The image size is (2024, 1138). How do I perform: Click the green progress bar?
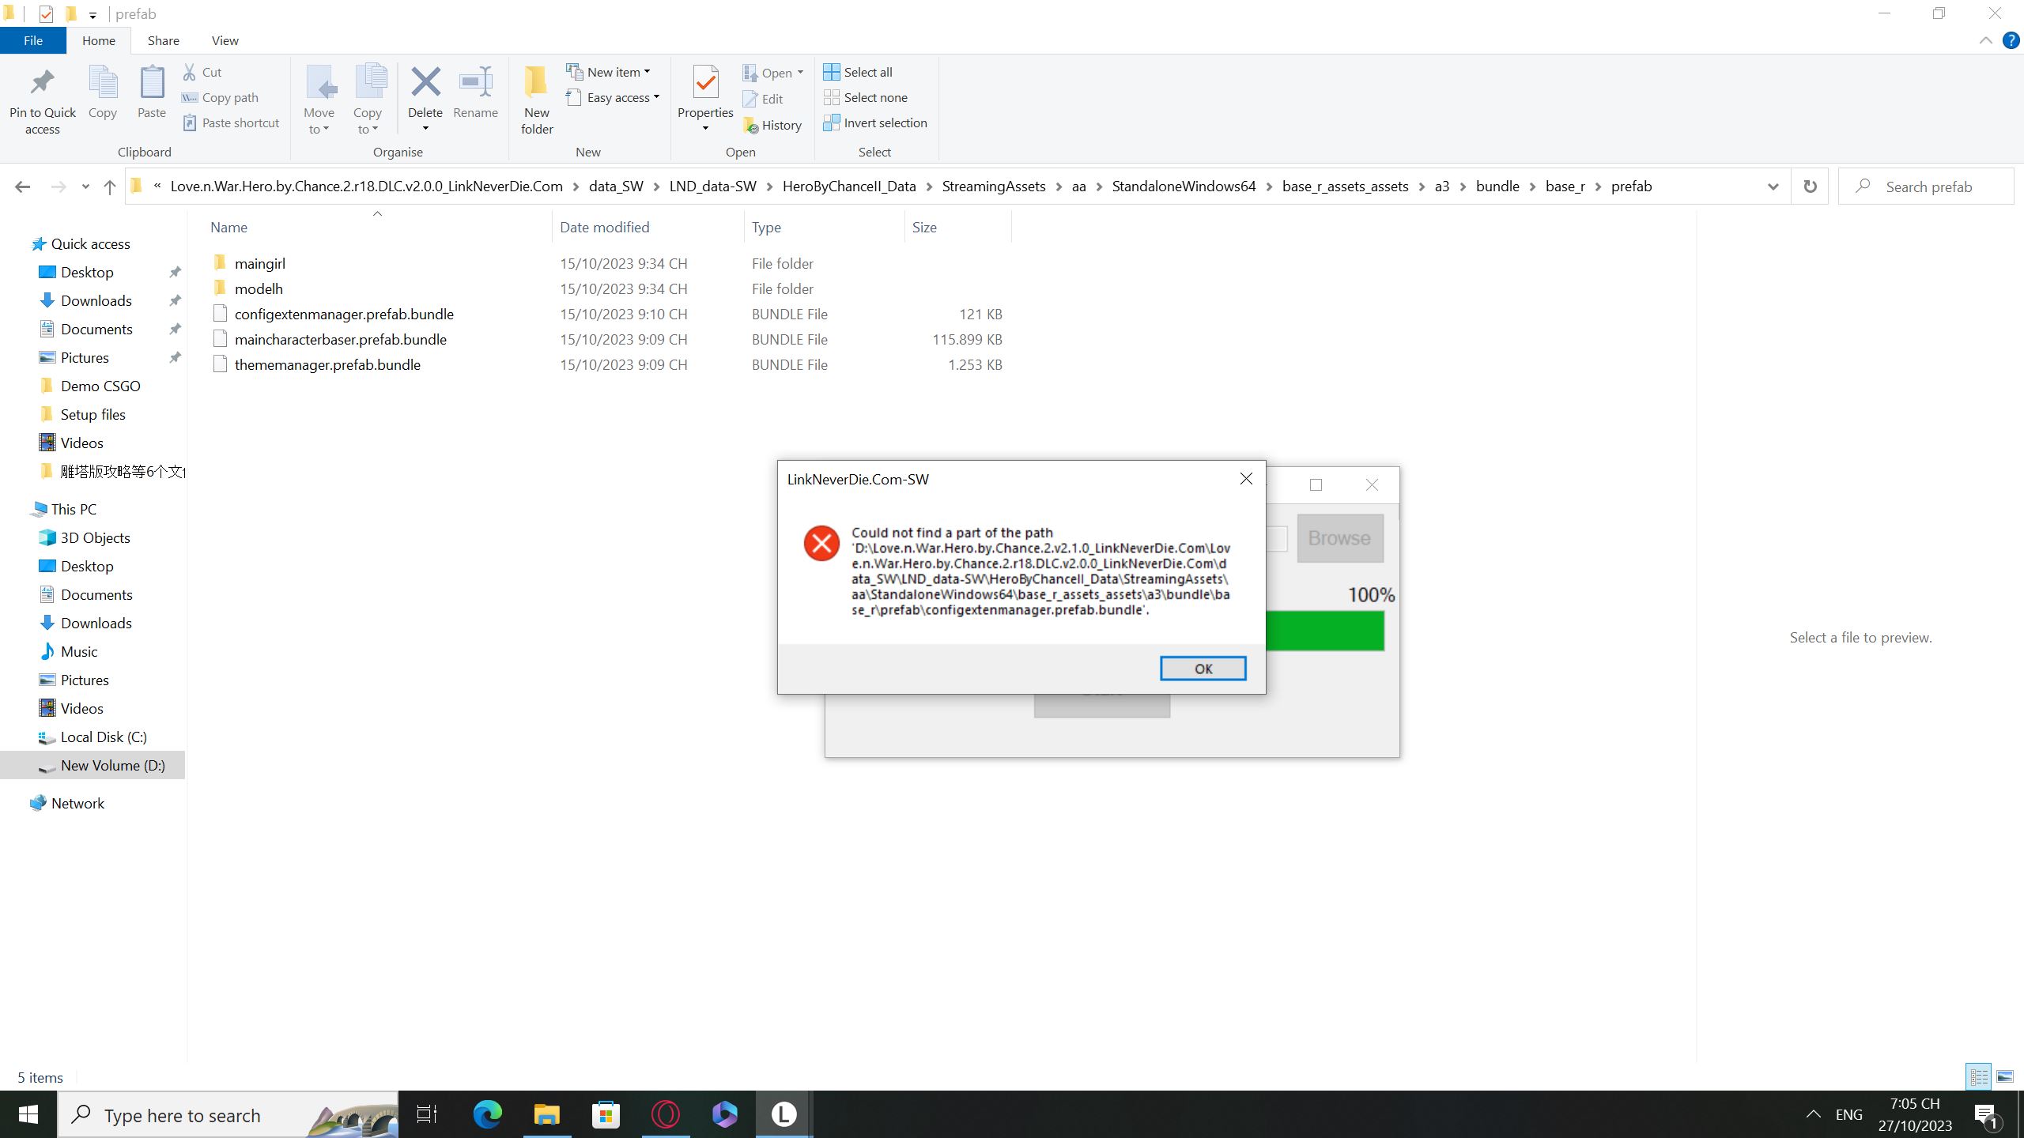[1324, 631]
